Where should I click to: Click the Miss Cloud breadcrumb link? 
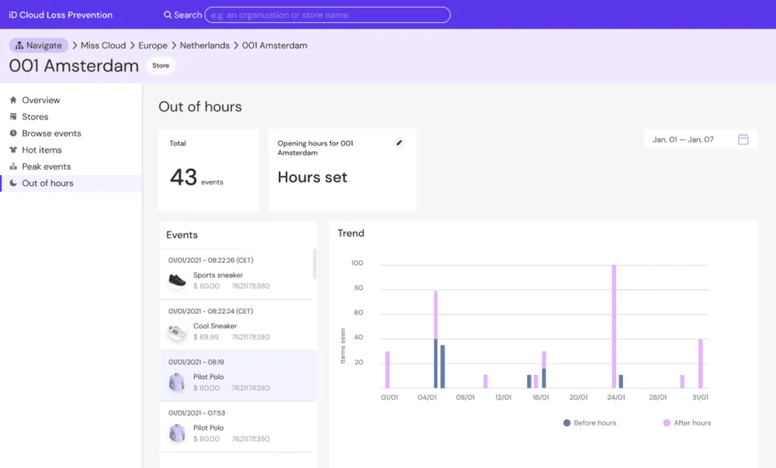click(x=103, y=46)
